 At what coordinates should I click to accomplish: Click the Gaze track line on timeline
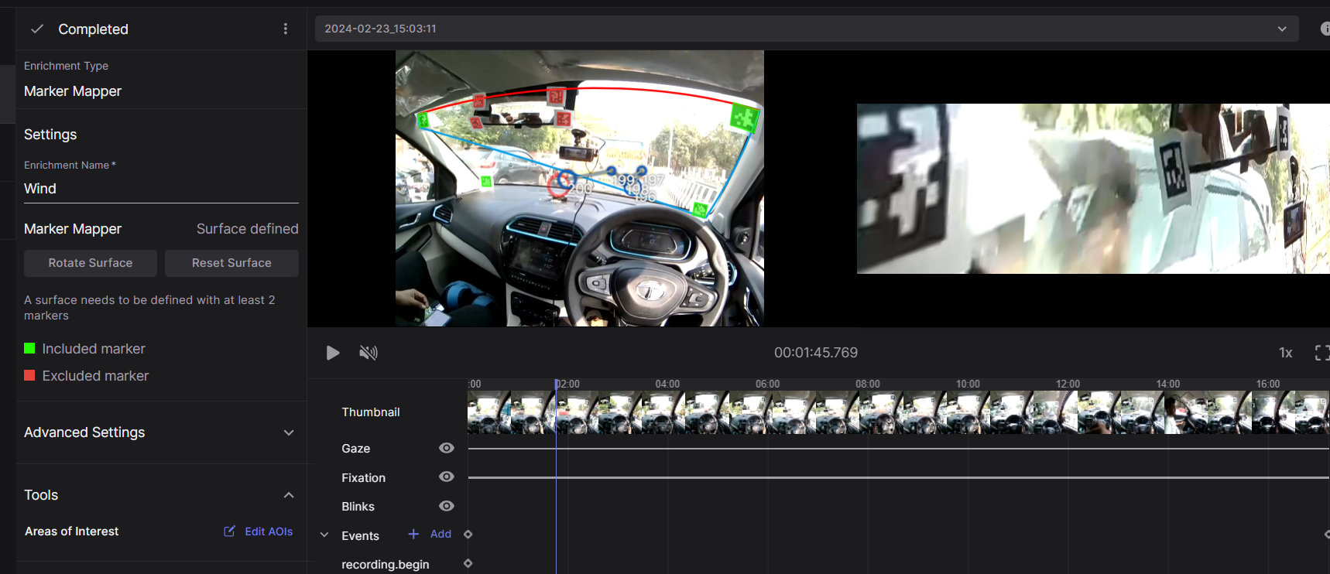pos(898,449)
